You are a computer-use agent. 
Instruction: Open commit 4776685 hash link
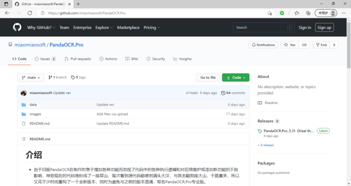click(x=192, y=93)
